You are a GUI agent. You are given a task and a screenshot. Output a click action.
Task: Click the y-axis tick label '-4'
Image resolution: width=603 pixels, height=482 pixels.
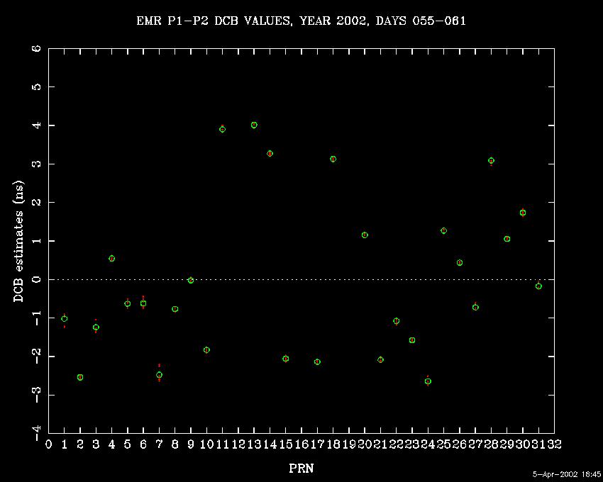click(36, 434)
